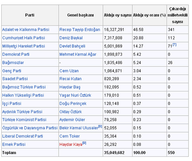Select the vote count 5,001,869
Image resolution: width=192 pixels, height=161 pixels.
113,46
